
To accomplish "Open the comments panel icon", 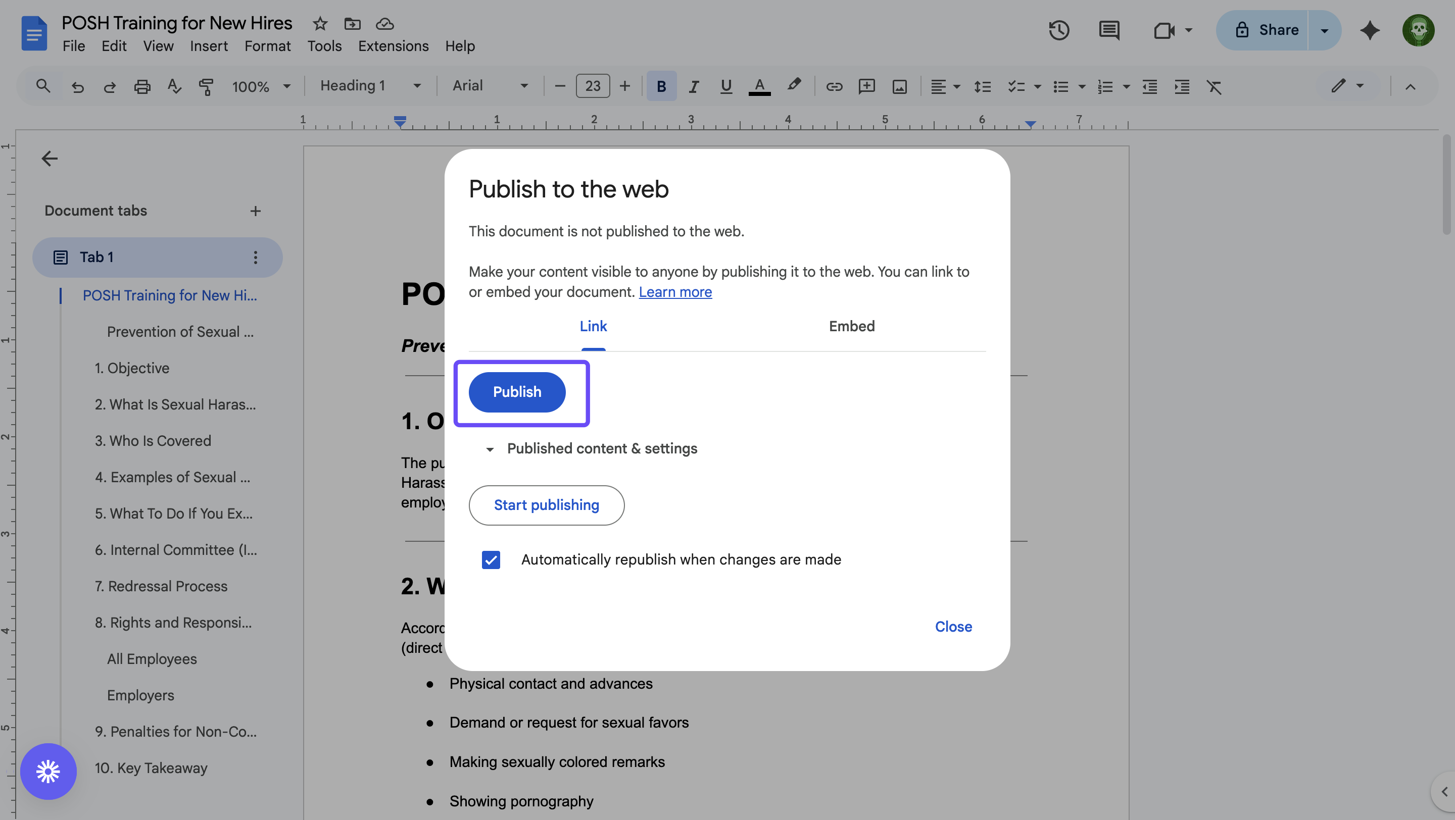I will click(x=1109, y=30).
